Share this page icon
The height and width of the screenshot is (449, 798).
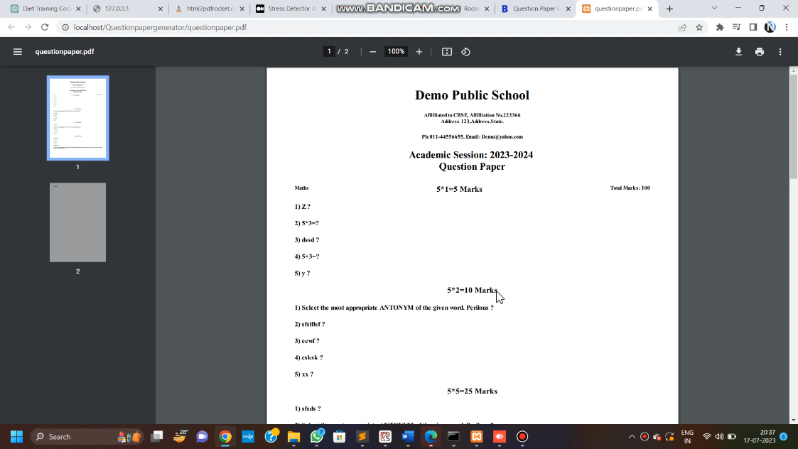(682, 27)
